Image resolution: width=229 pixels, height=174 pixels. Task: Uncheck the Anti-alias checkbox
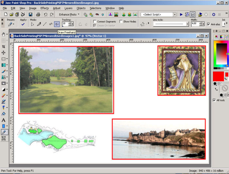pos(208,24)
